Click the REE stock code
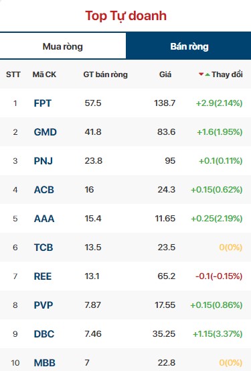Image resolution: width=251 pixels, height=371 pixels. click(x=43, y=276)
